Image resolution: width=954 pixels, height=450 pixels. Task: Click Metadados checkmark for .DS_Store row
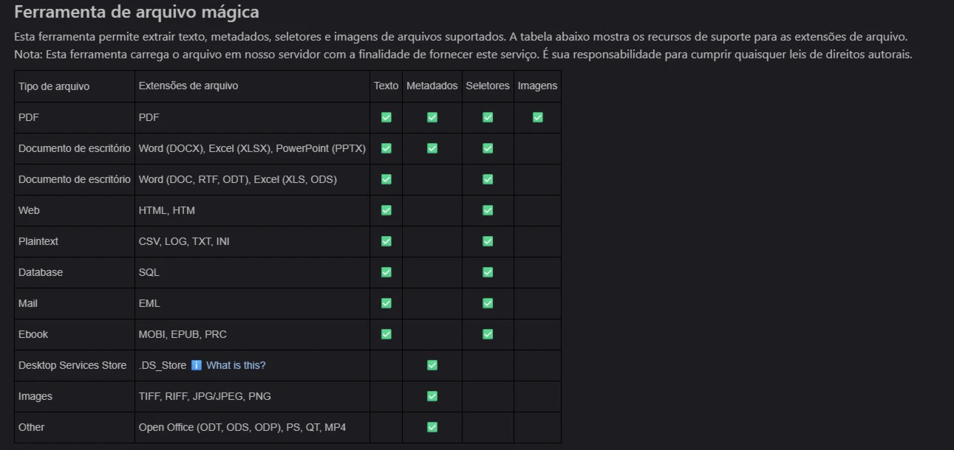432,365
